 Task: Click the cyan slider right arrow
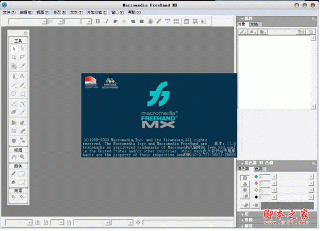[310, 177]
